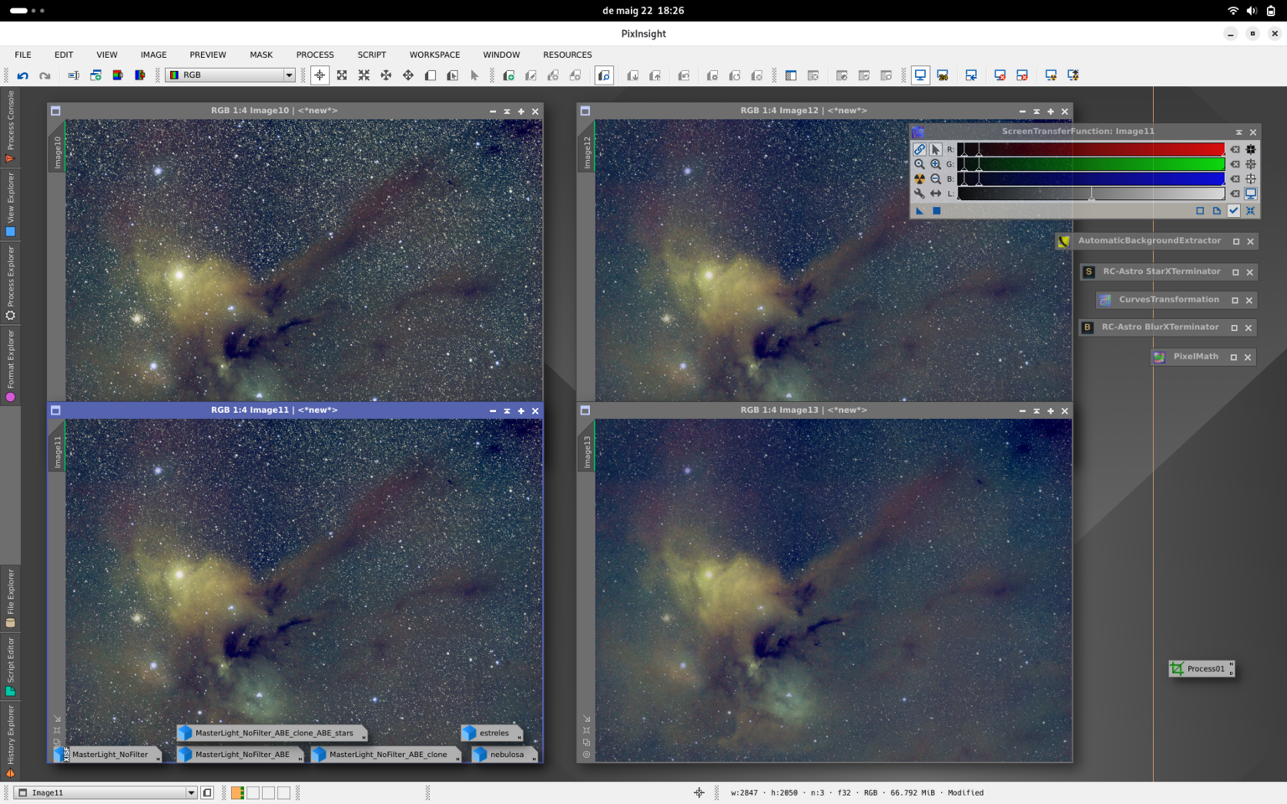Image resolution: width=1287 pixels, height=804 pixels.
Task: Select the Zoom to Fit toolbar icon
Action: tap(342, 75)
